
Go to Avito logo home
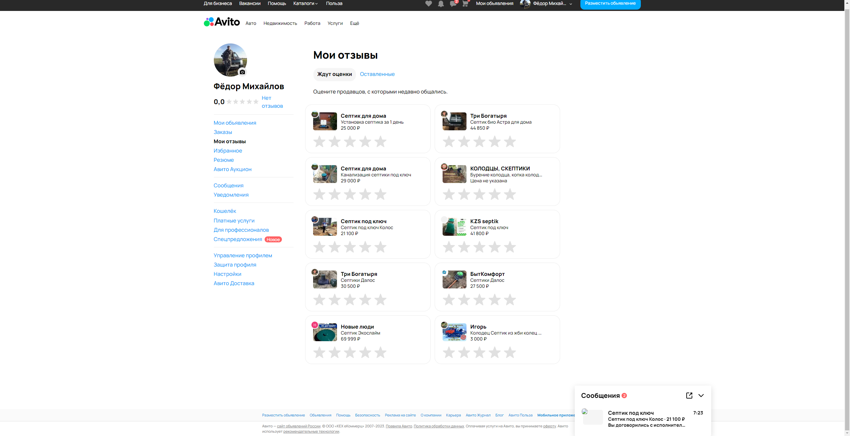click(221, 22)
